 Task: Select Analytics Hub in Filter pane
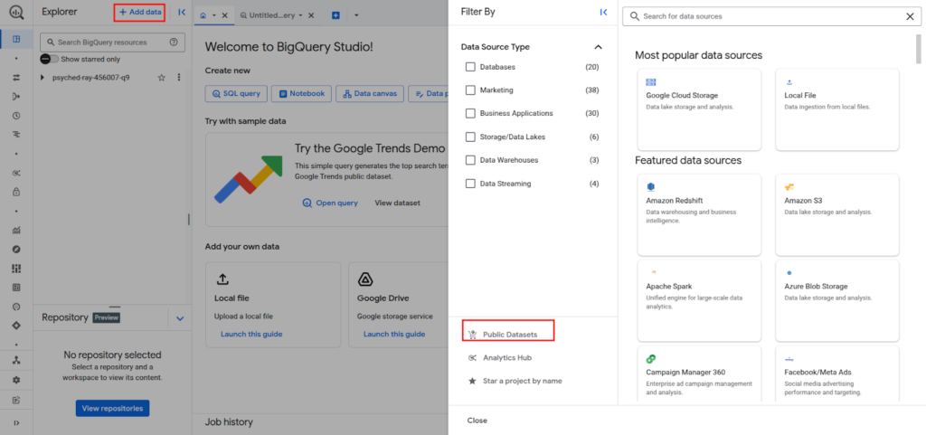(x=507, y=358)
